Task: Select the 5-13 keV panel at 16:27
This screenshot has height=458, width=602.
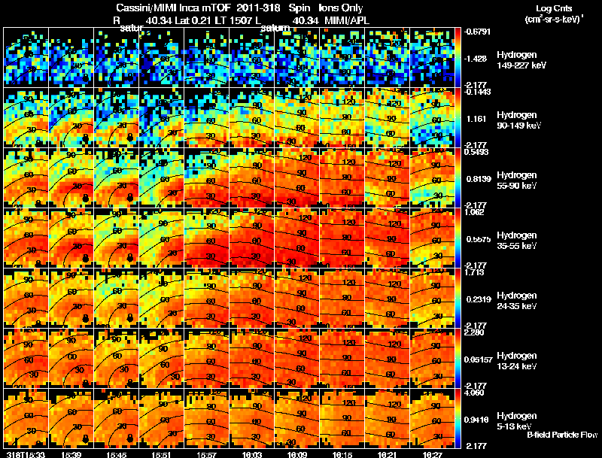Action: [x=432, y=418]
